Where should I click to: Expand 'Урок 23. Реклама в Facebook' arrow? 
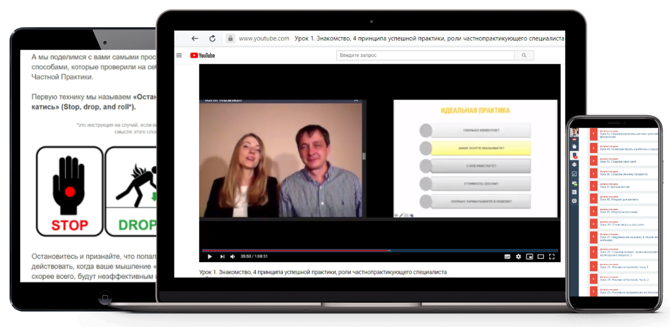[x=593, y=265]
